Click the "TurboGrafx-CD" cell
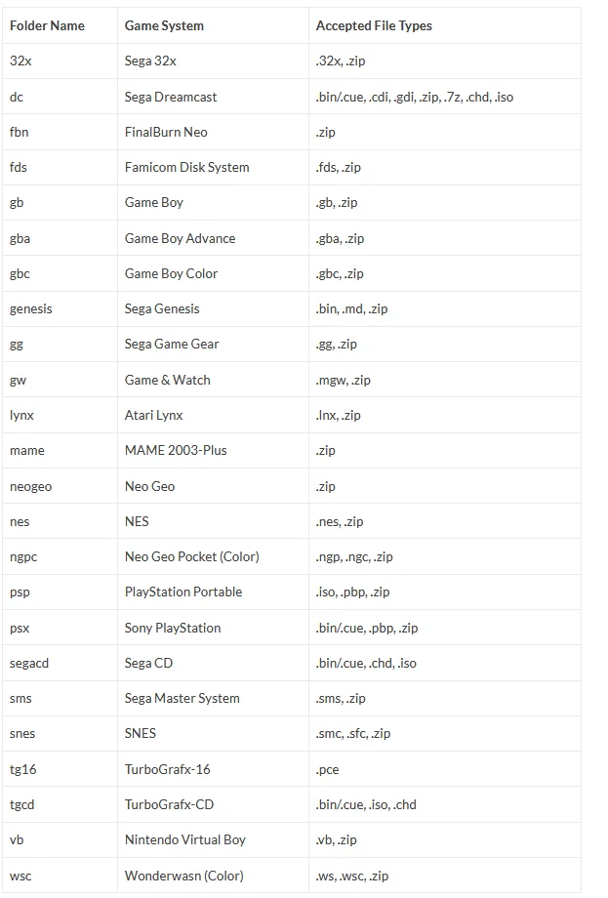Image resolution: width=608 pixels, height=898 pixels. [169, 804]
